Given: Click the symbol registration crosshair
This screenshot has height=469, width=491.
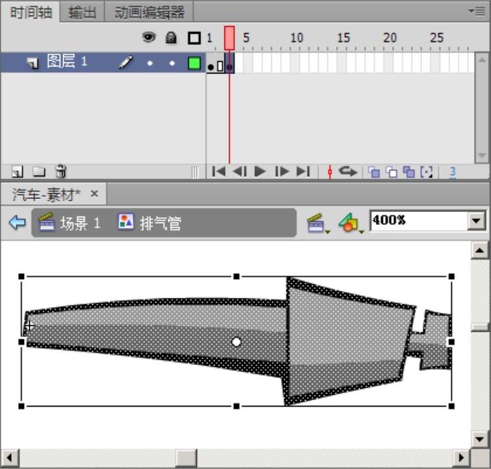Looking at the screenshot, I should point(29,326).
